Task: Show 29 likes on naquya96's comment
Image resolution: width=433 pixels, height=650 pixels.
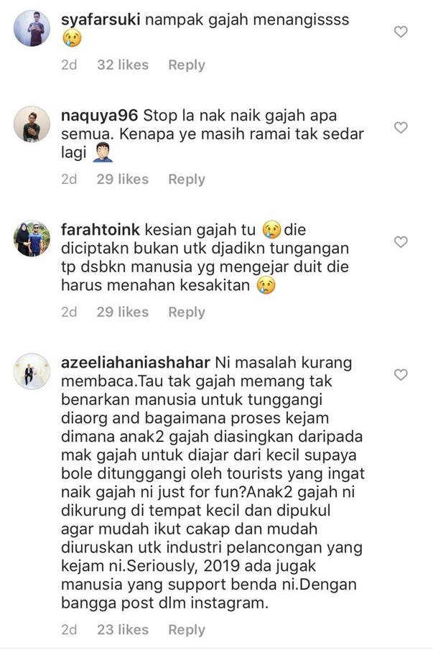Action: [x=123, y=179]
